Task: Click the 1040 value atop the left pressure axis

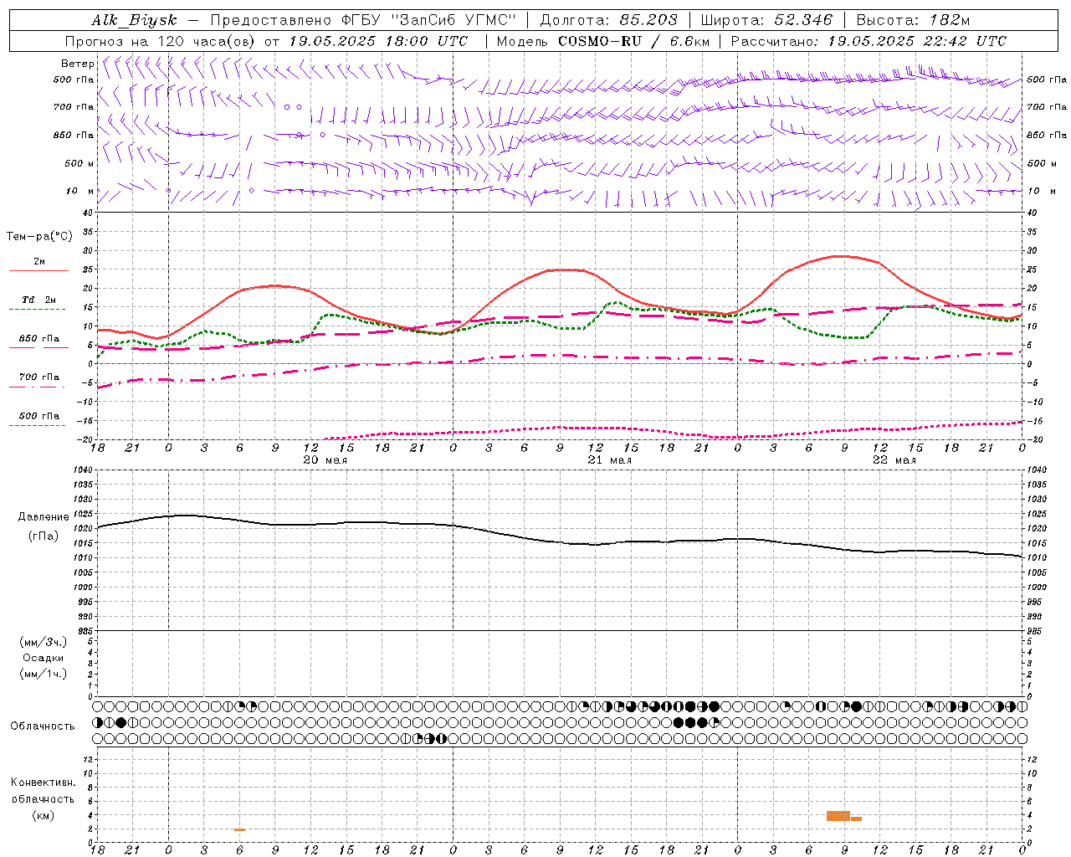Action: point(83,470)
